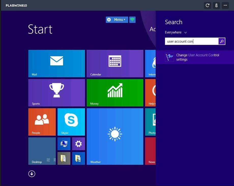Open the Photos tile
The width and height of the screenshot is (234, 186).
[150, 122]
